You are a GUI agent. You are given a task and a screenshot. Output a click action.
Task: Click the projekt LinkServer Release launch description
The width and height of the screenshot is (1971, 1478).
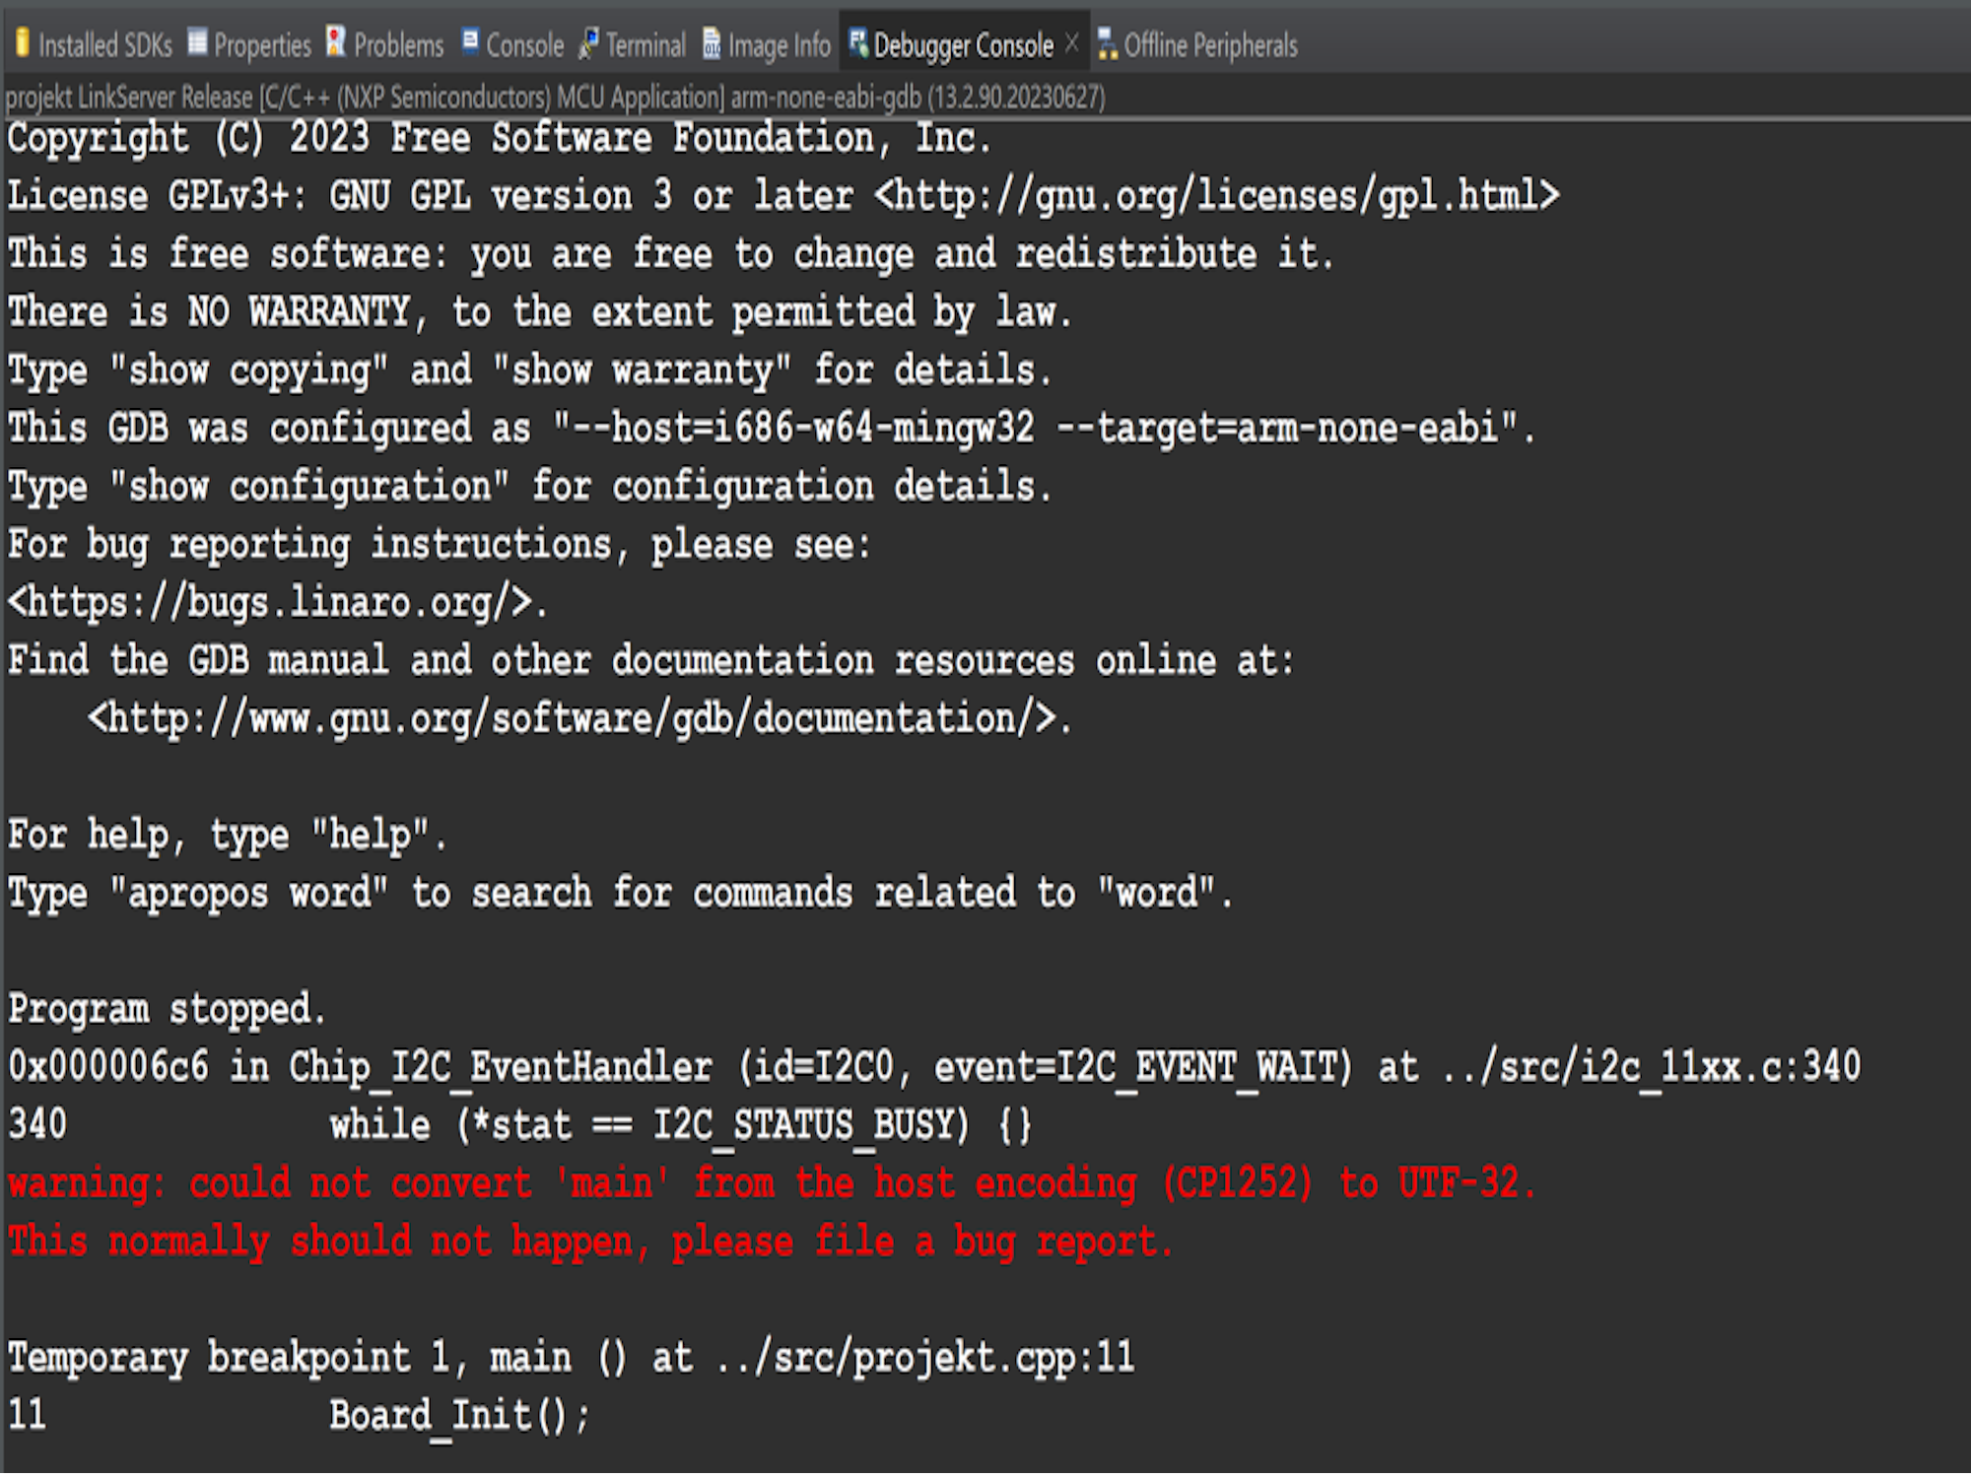556,98
